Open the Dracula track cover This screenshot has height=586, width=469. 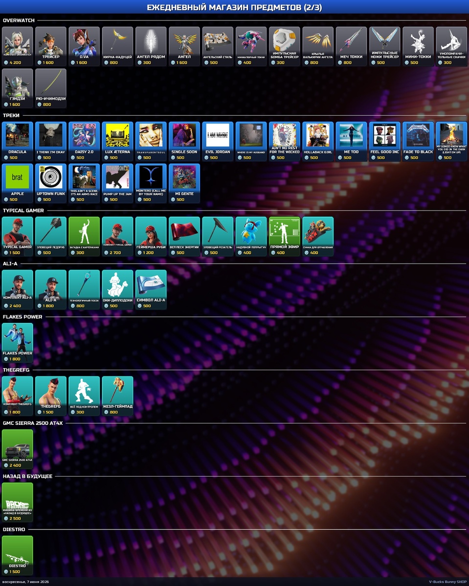point(18,142)
